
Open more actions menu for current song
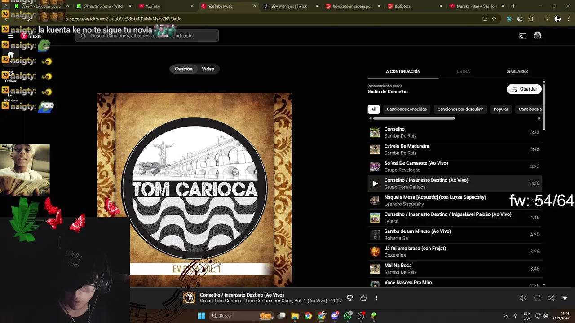pos(376,298)
